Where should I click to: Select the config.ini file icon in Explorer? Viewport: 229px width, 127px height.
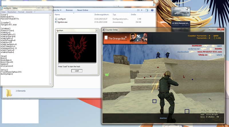click(x=56, y=19)
